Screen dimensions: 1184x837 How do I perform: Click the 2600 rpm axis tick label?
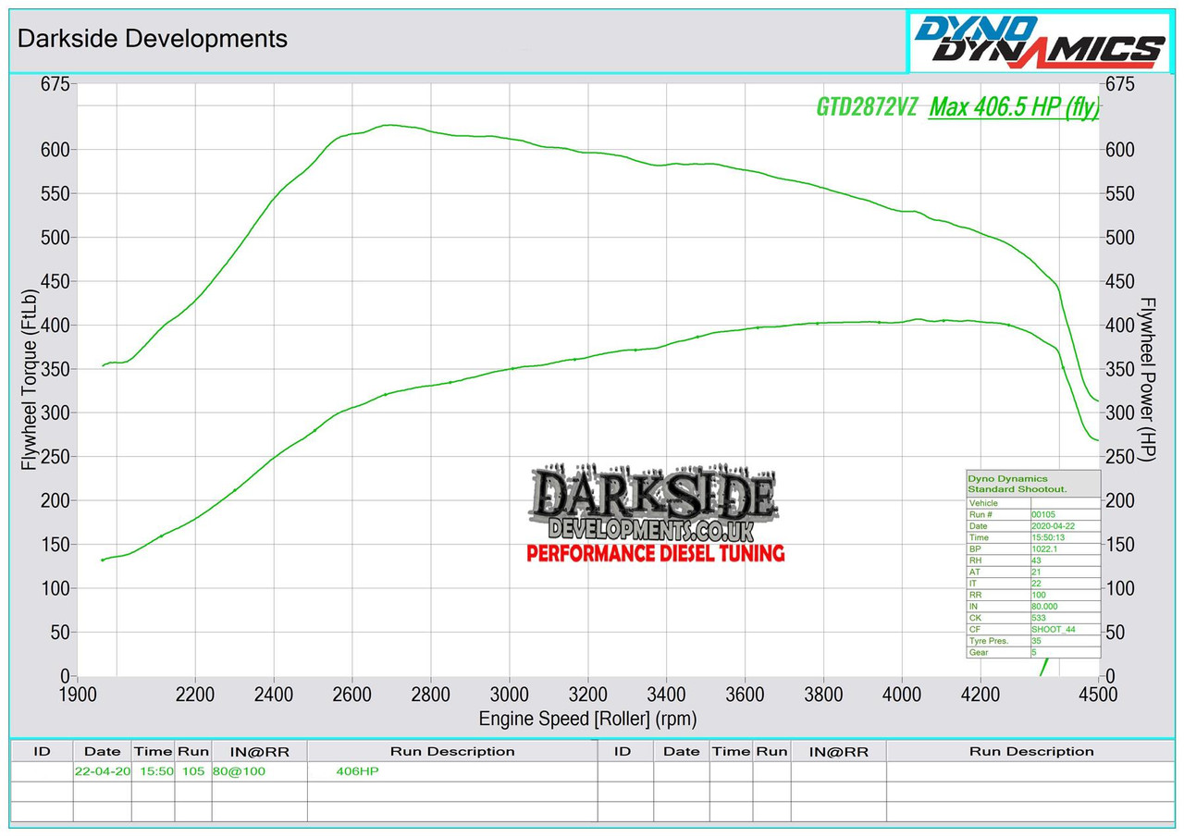click(x=352, y=695)
